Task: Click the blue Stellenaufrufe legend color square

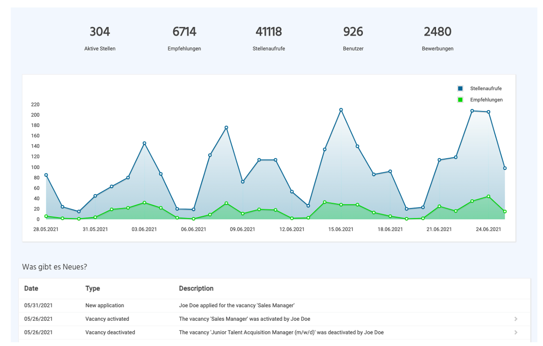Action: (460, 89)
